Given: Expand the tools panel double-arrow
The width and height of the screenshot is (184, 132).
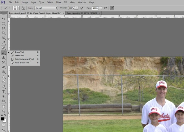Looking at the screenshot, I should coord(1,12).
